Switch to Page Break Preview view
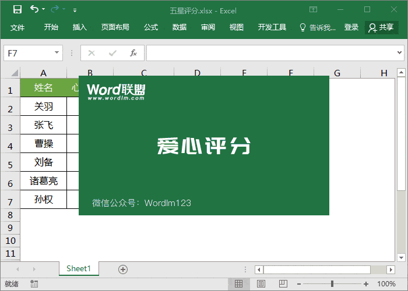Viewport: 408px width, 291px height. [282, 284]
